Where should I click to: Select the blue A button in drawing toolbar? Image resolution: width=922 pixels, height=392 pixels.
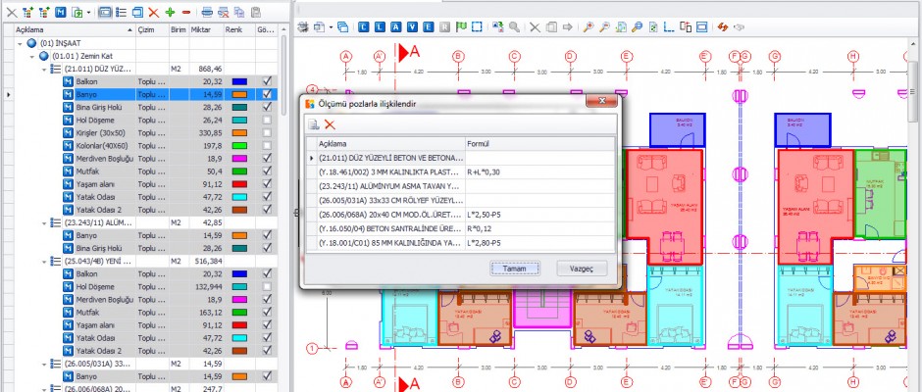click(x=394, y=26)
